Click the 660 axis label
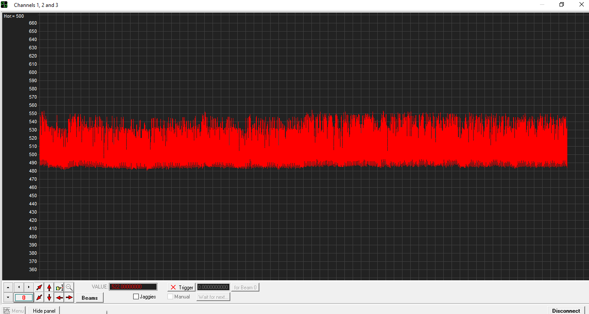The image size is (589, 314). 33,23
